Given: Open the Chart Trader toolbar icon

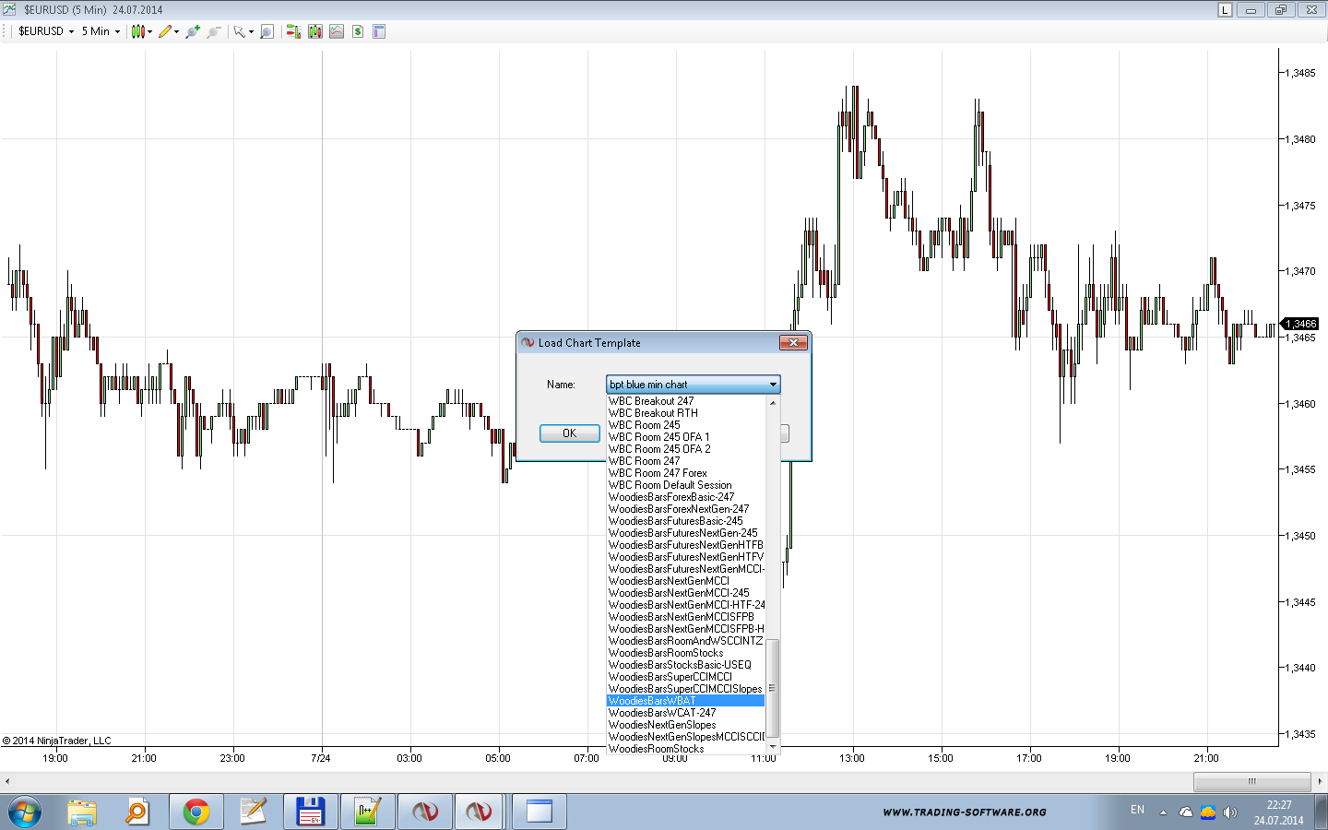Looking at the screenshot, I should [293, 31].
